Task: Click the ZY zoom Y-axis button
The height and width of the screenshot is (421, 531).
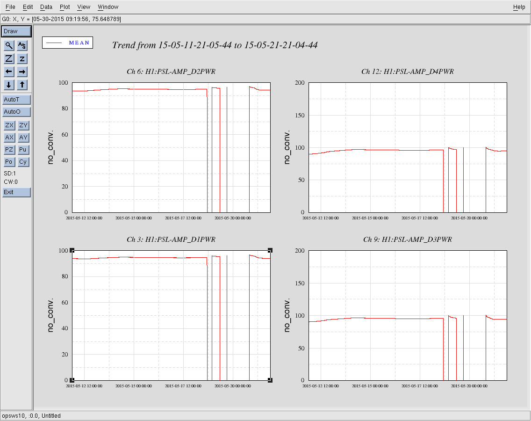Action: pos(23,125)
